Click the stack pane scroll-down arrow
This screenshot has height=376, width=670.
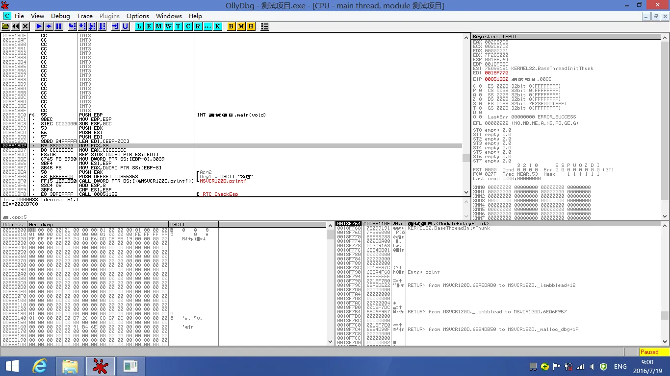(665, 341)
